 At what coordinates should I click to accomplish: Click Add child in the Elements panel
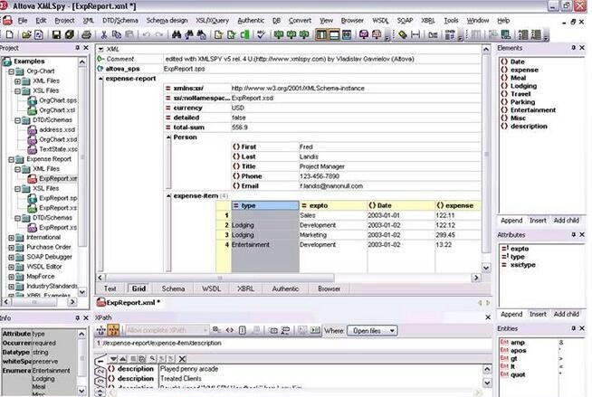(566, 221)
